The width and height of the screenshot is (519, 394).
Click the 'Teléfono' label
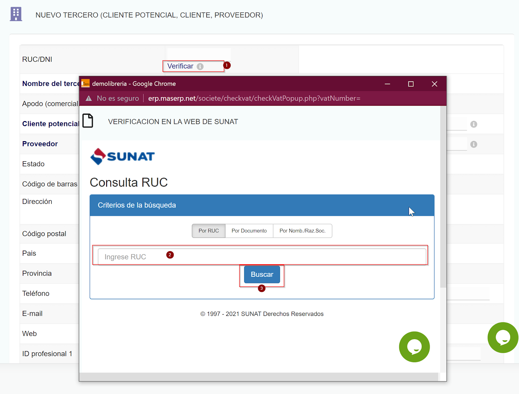click(x=36, y=293)
